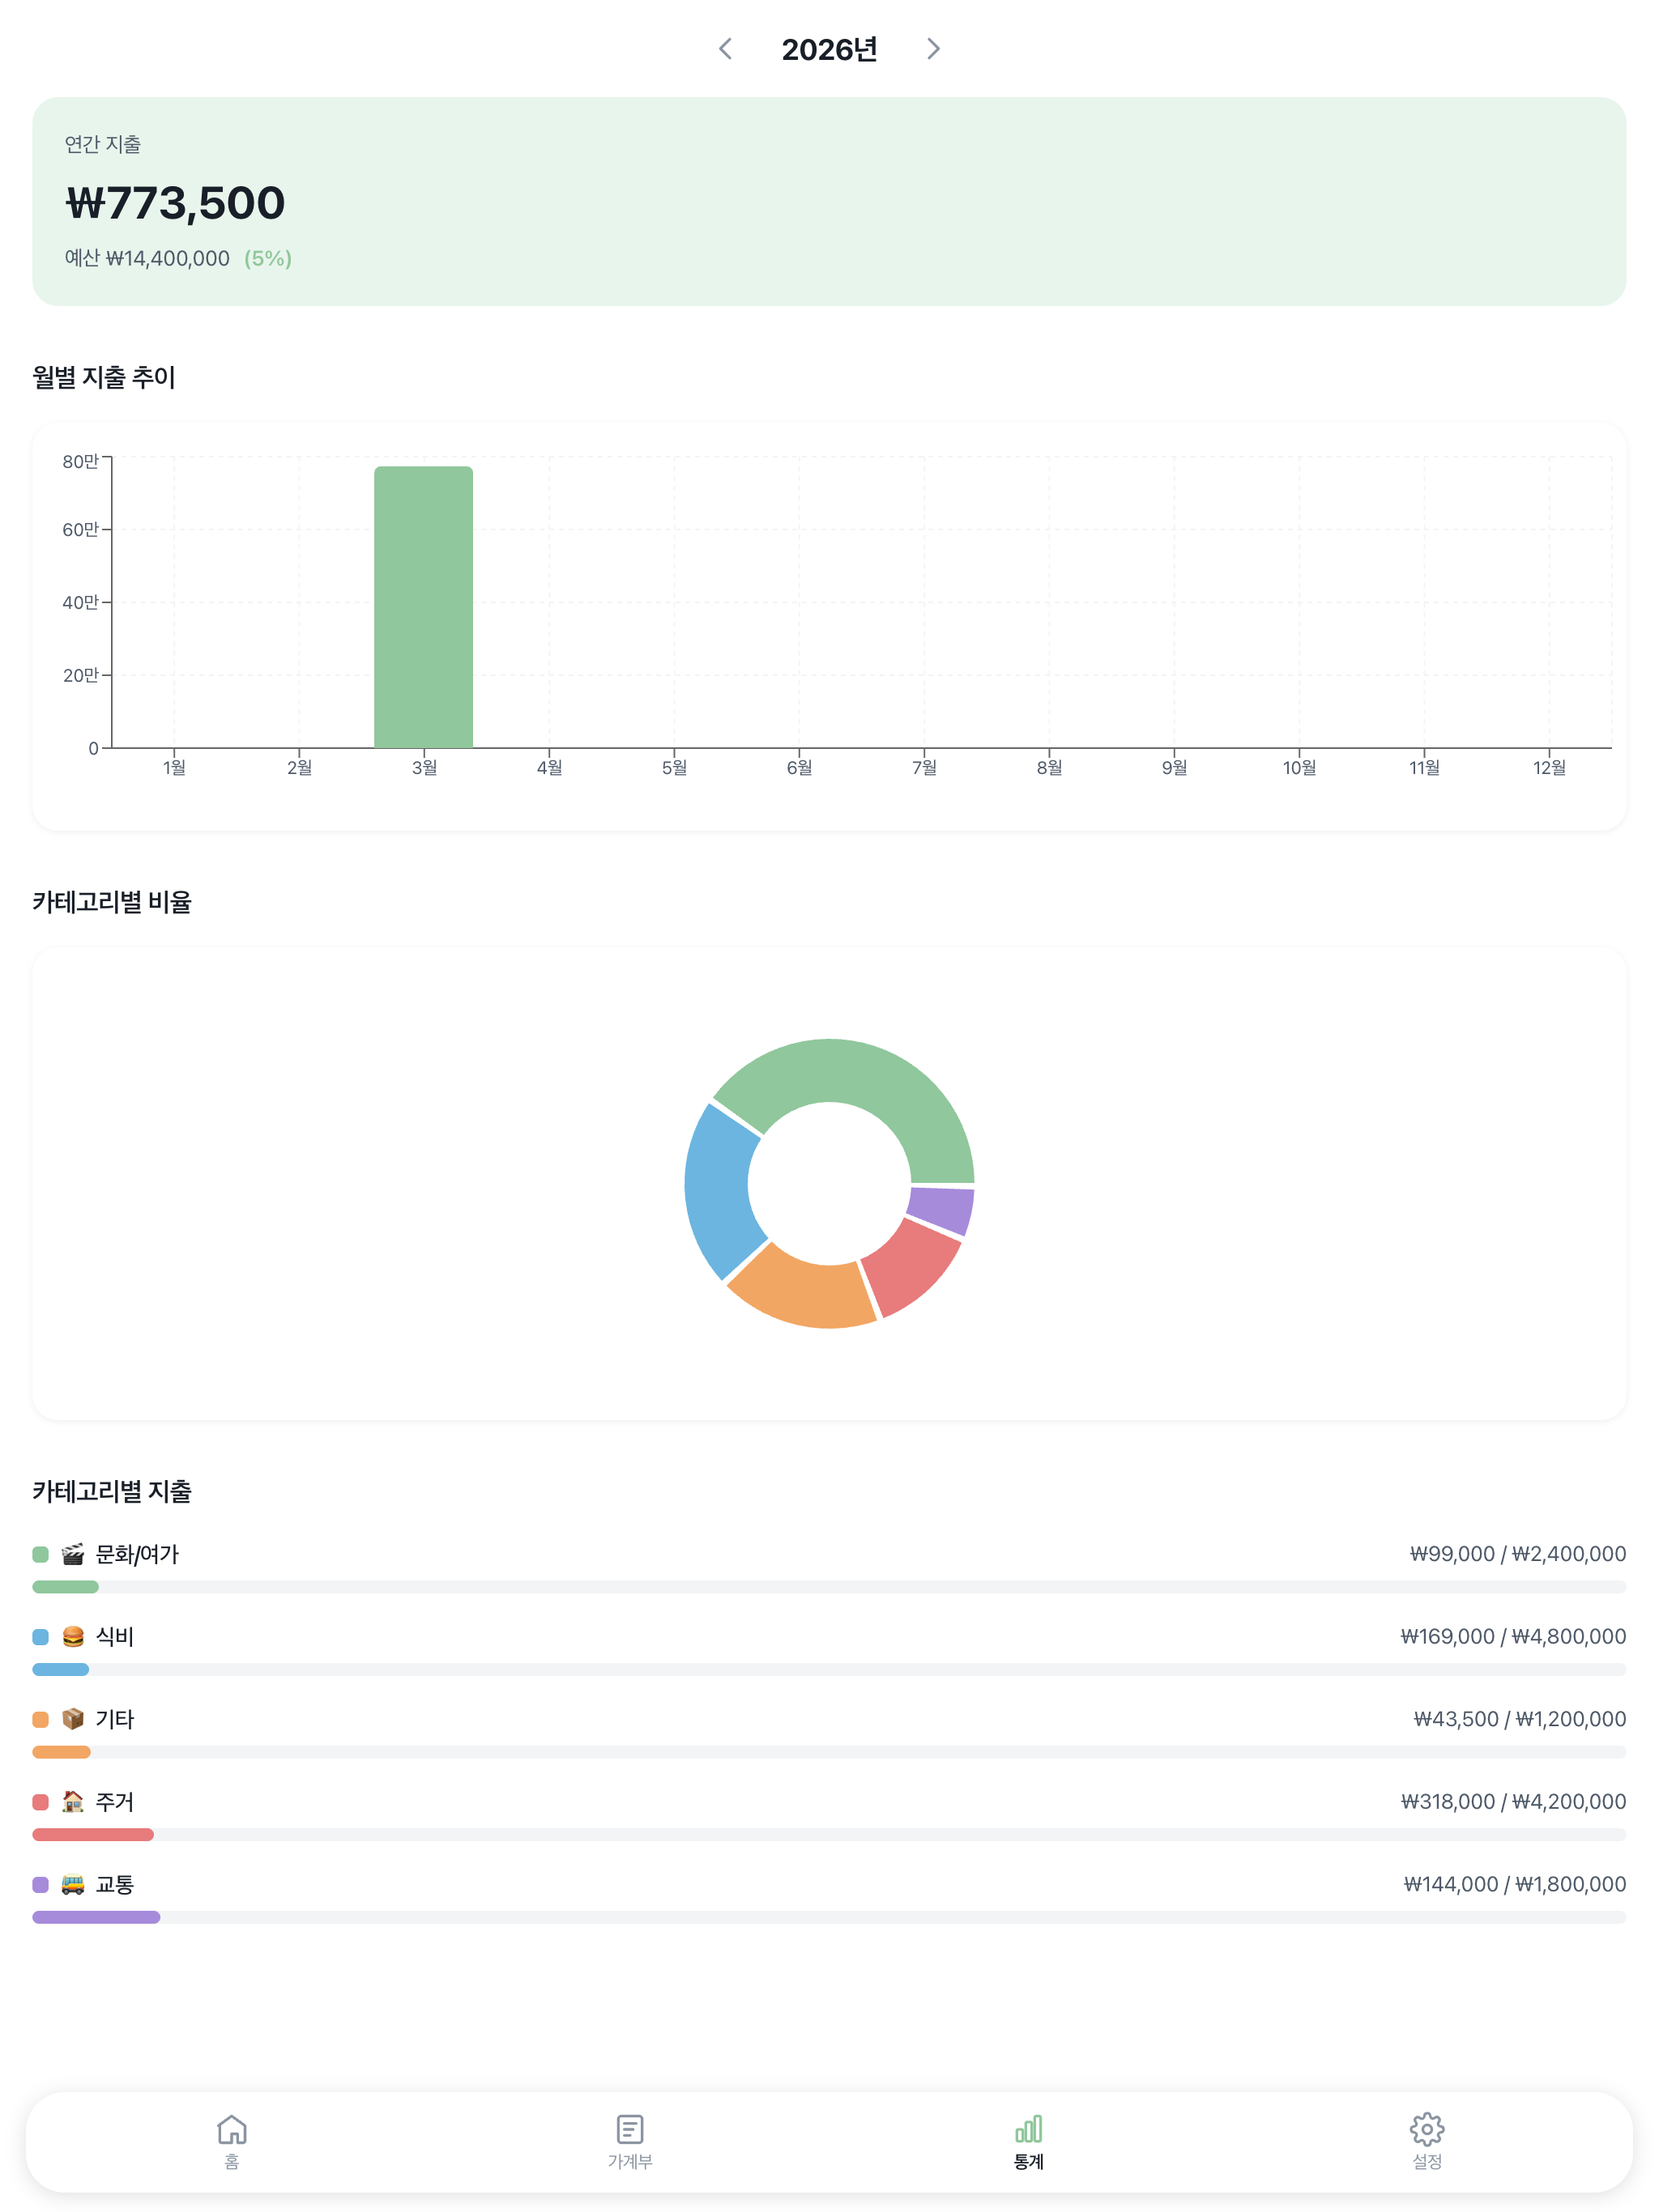
Task: Click the green 문화/여가 color dot
Action: tap(40, 1554)
